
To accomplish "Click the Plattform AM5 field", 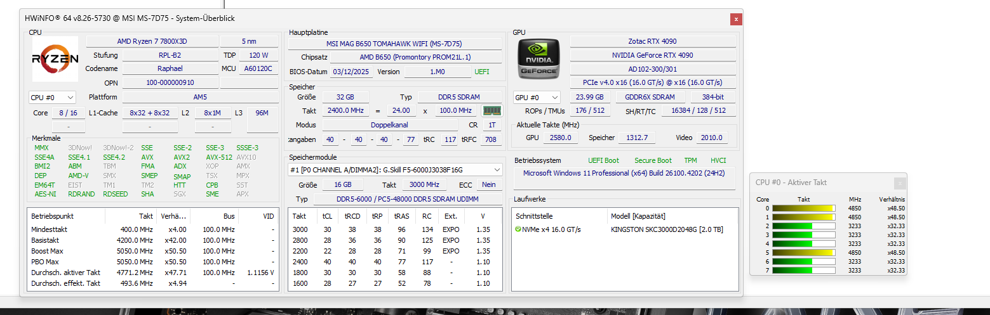I will point(200,97).
